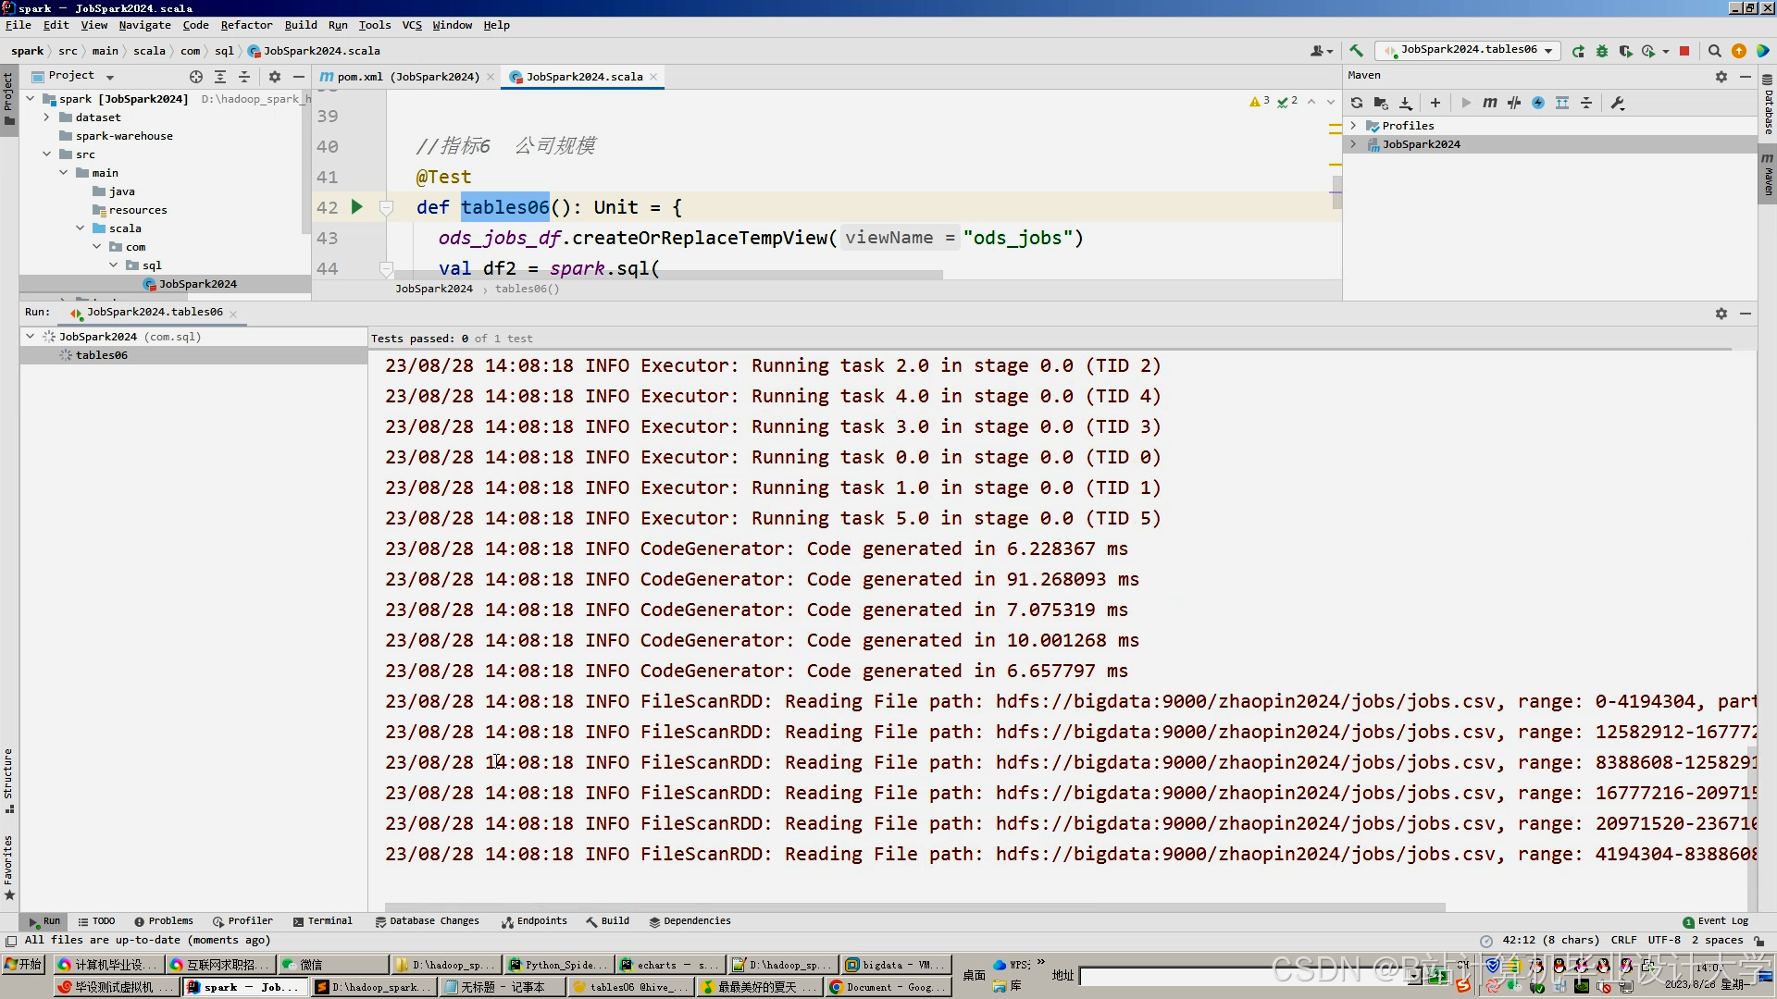Viewport: 1777px width, 999px height.
Task: Click the Debug bug icon
Action: (x=1602, y=51)
